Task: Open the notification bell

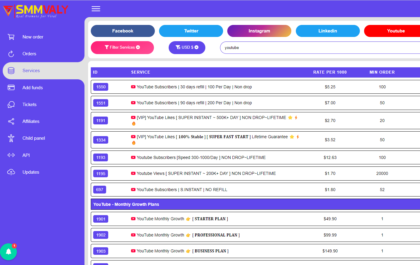Action: coord(8,252)
